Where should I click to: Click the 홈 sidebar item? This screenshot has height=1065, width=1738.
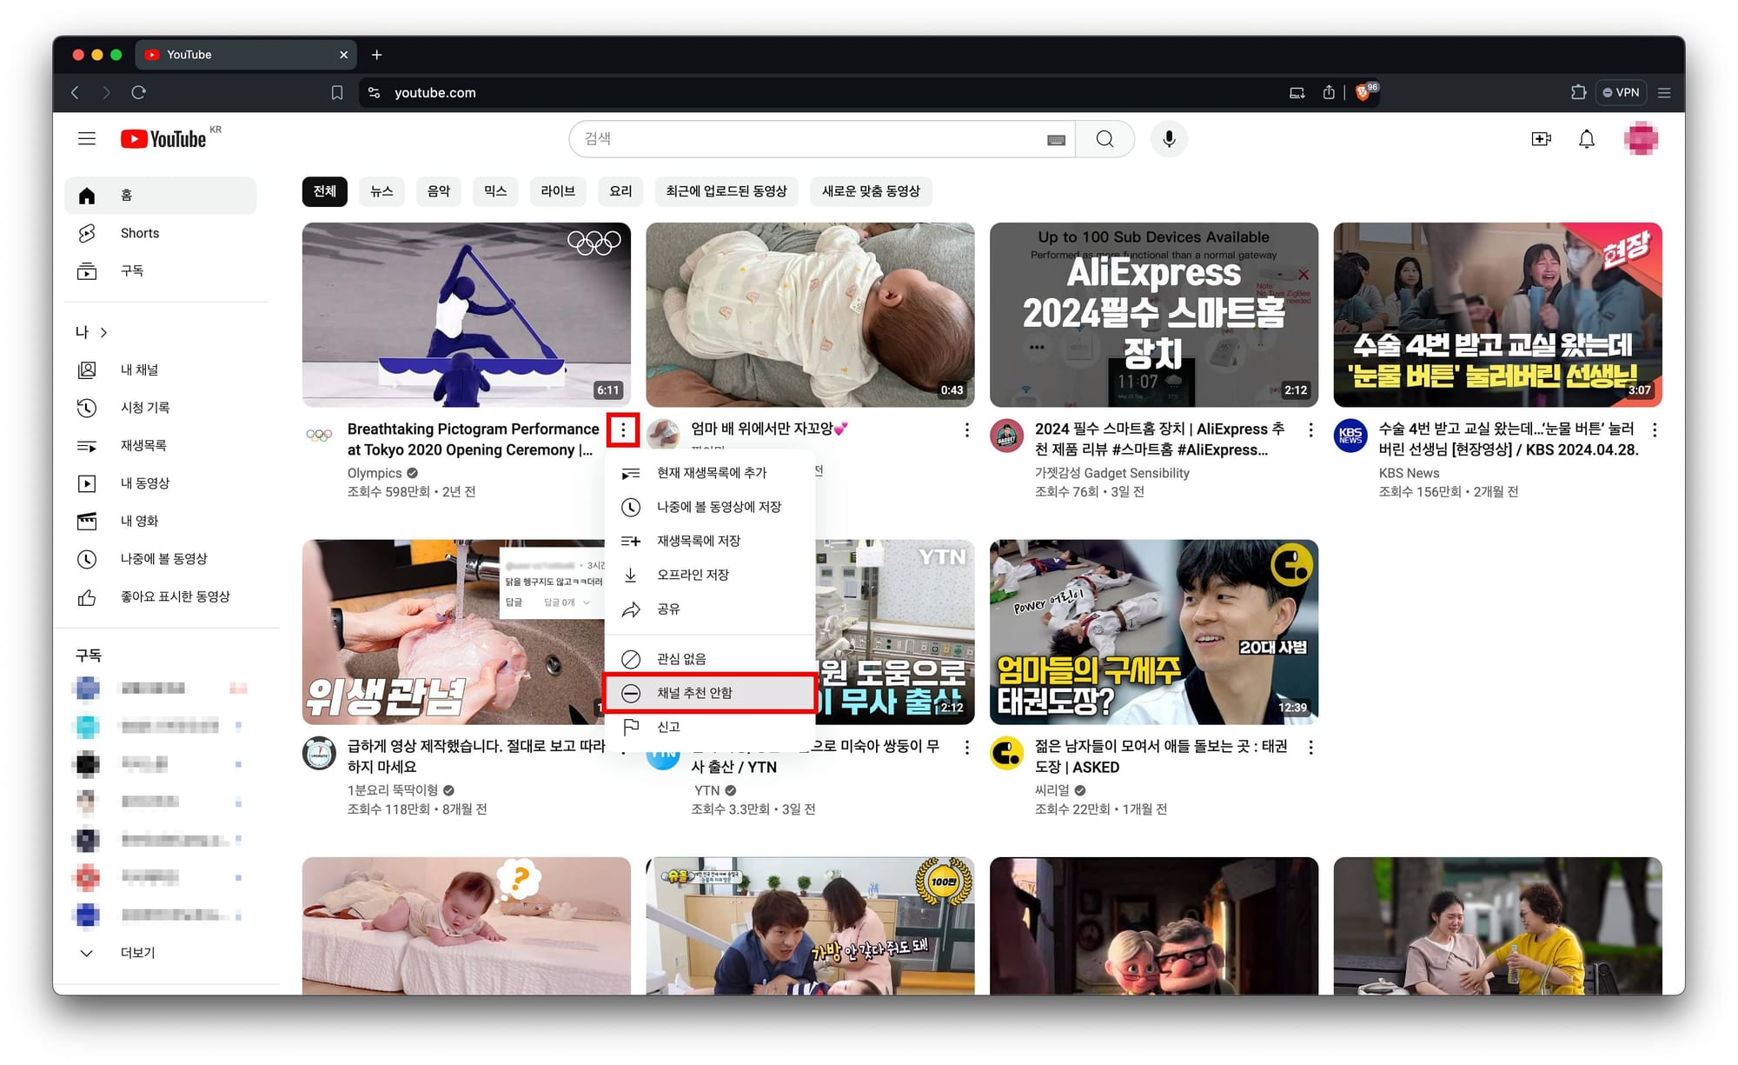[161, 196]
